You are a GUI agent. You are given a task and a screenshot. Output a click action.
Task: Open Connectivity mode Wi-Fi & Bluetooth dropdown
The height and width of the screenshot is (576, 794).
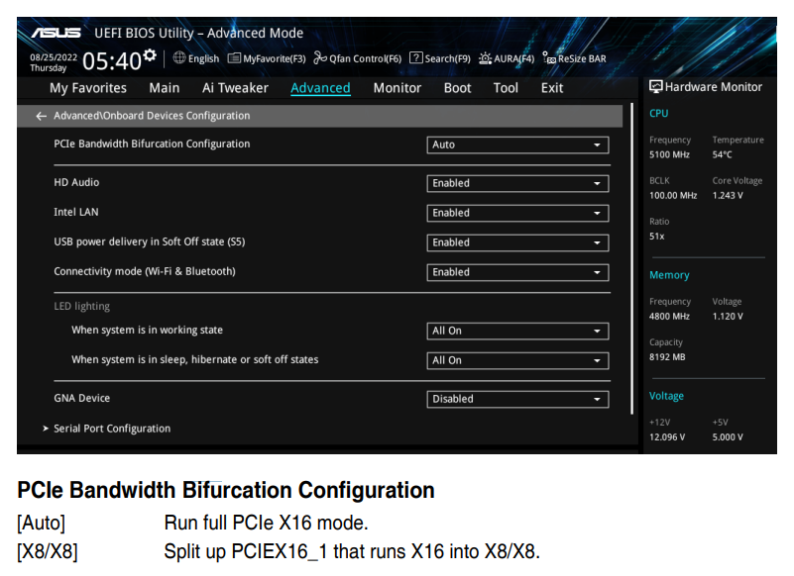click(x=517, y=272)
